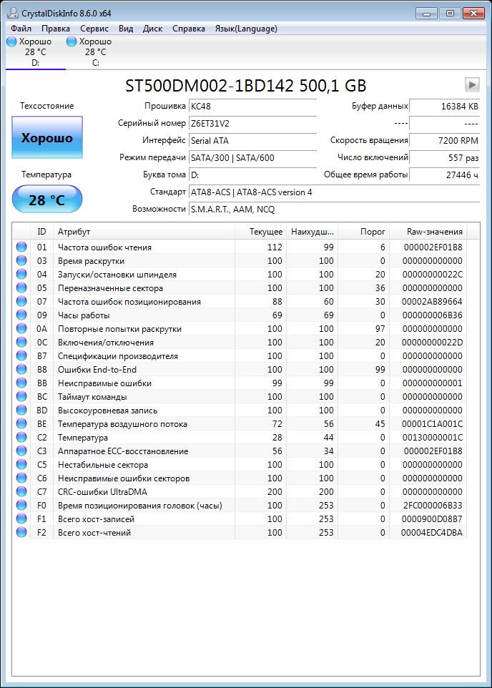Click status orb for attribute 0C
The image size is (492, 688).
click(x=21, y=343)
